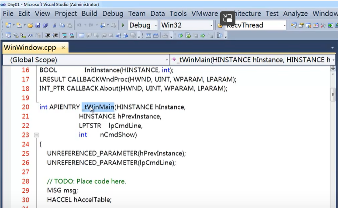Click the Display Quick Info icon
Viewport: 338px width, 208px height.
pos(23,35)
